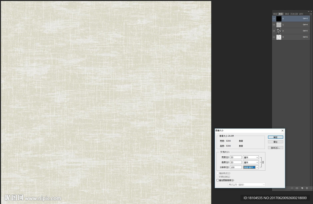Click the 像素大小:26.8M label
313x204 pixels.
(226, 136)
